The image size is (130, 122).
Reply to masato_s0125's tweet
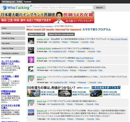(65, 42)
